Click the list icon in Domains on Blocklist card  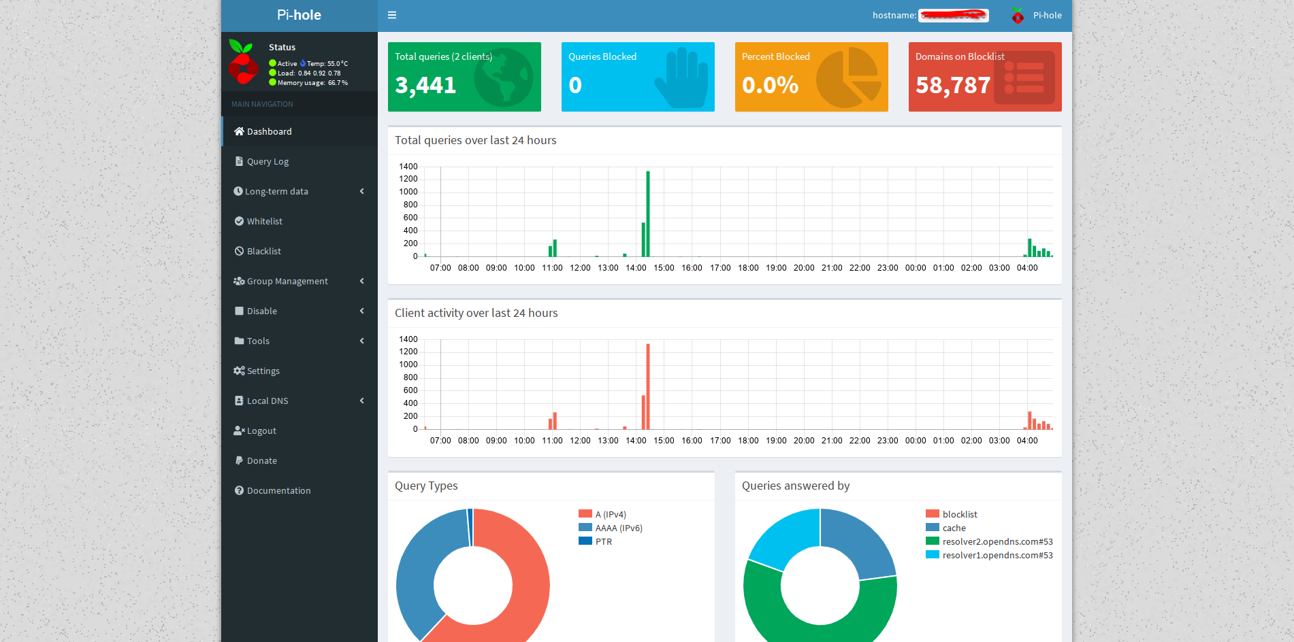(x=1024, y=78)
